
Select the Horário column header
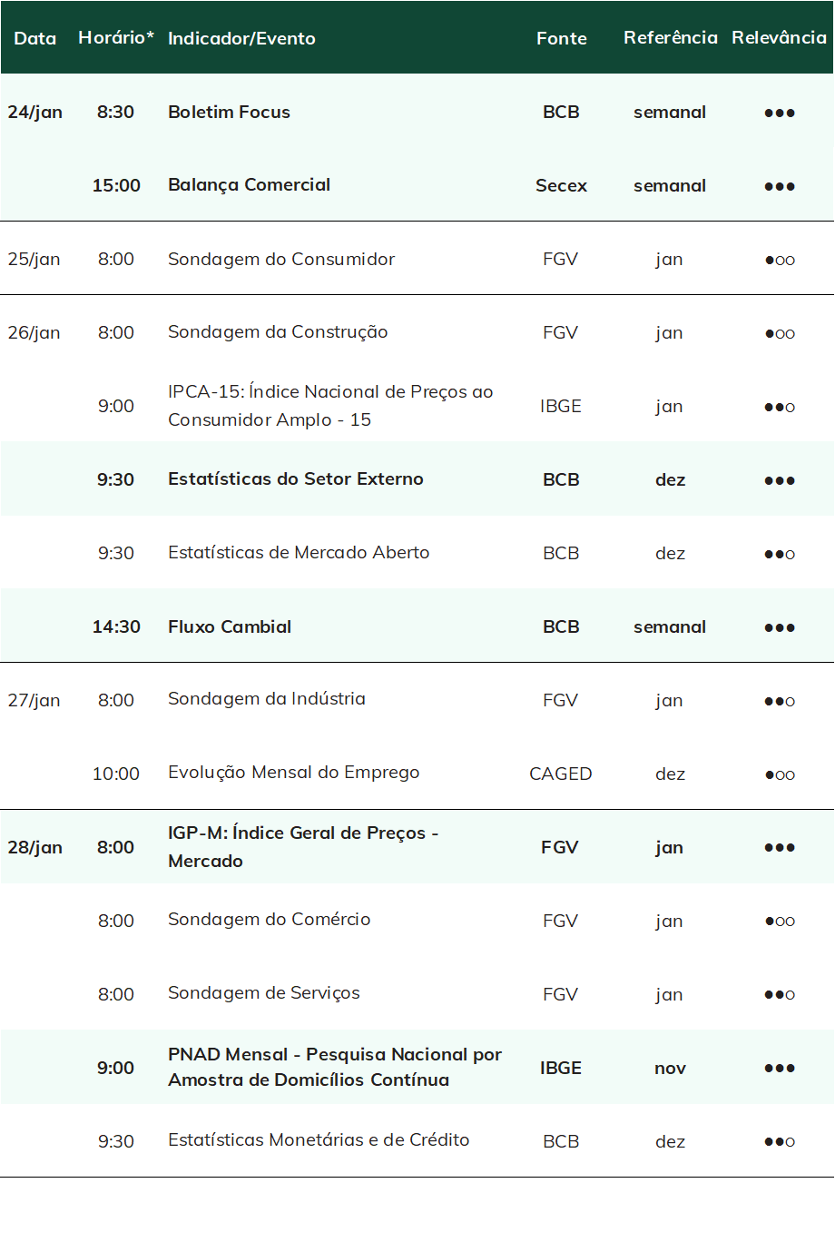[116, 37]
